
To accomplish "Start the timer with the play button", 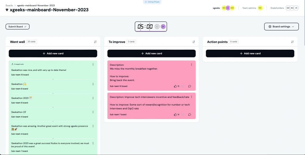I will 163,26.
